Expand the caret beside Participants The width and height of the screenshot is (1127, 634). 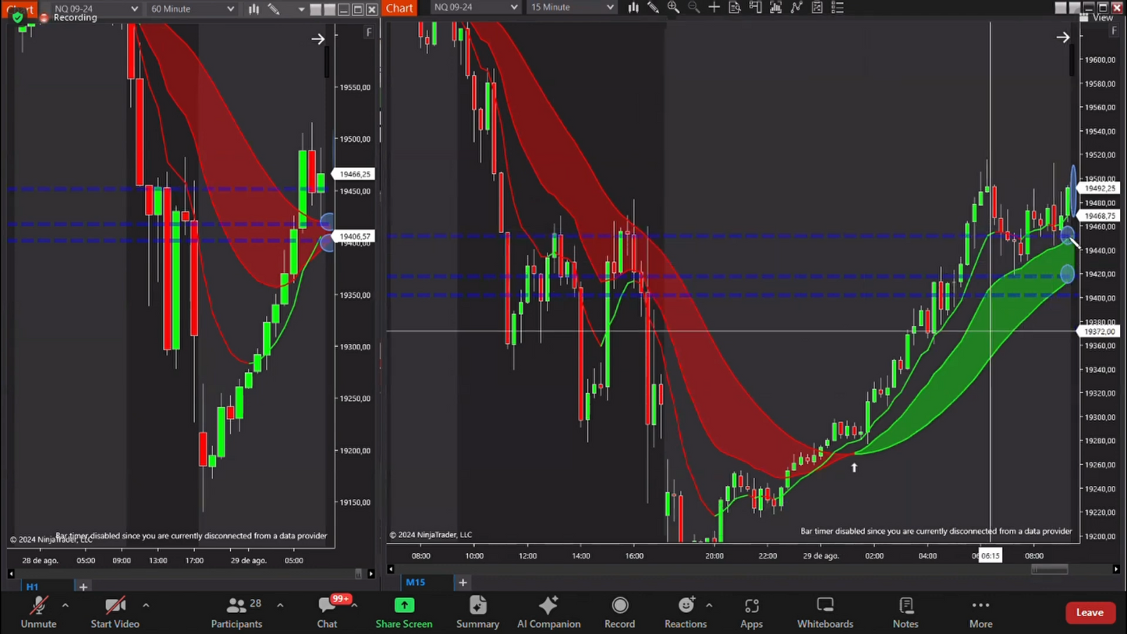280,605
